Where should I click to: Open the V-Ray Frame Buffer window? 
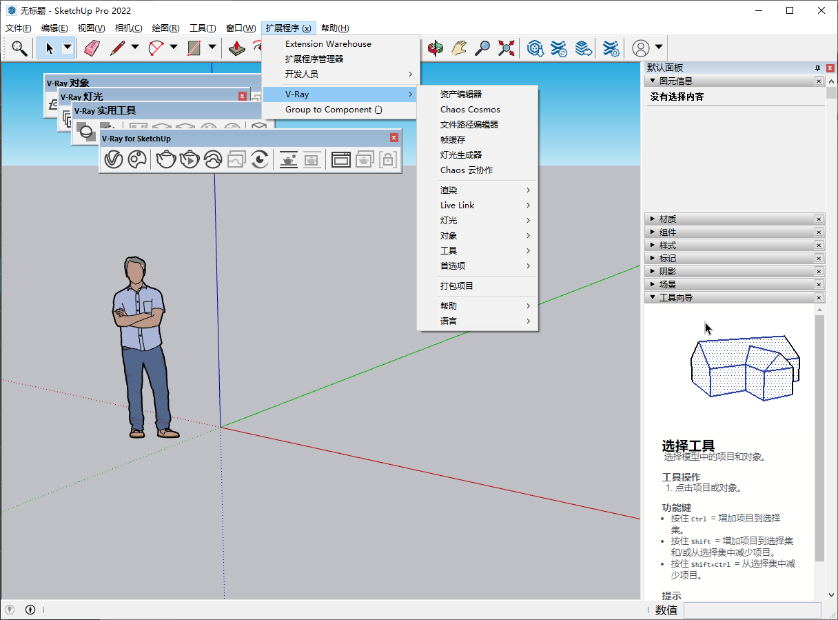(x=340, y=159)
